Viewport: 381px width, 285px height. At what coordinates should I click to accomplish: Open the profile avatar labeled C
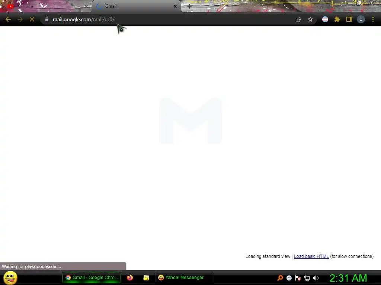(x=361, y=19)
